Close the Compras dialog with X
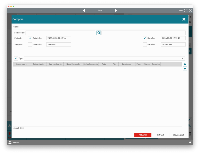 pos(184,19)
